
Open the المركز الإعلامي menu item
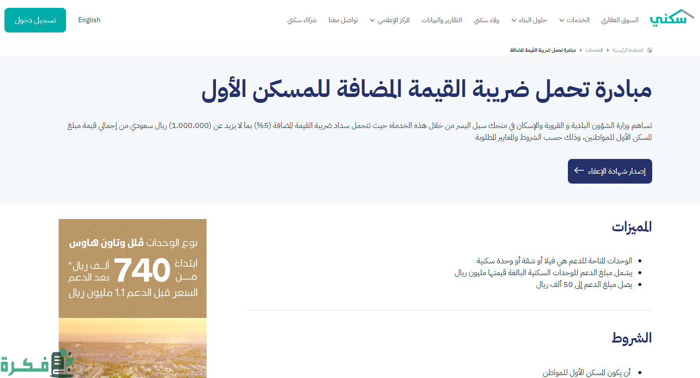coord(393,20)
